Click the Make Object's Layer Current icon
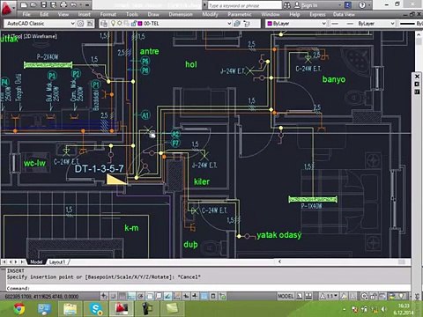The height and width of the screenshot is (317, 423). click(x=237, y=24)
